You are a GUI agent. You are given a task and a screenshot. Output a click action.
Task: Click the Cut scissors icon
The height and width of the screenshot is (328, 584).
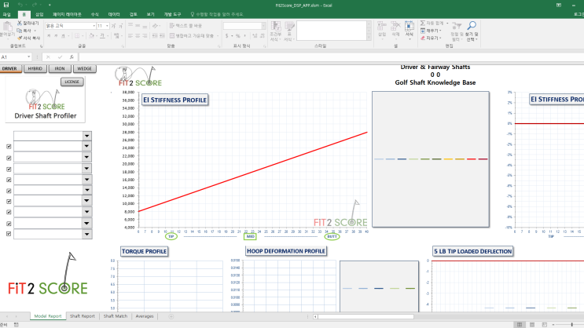coord(20,23)
